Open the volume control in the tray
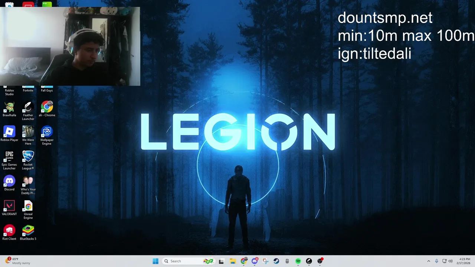Viewport: 475px width, 267px height. 451,261
